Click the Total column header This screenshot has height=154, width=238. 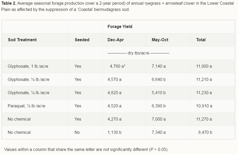[201, 40]
